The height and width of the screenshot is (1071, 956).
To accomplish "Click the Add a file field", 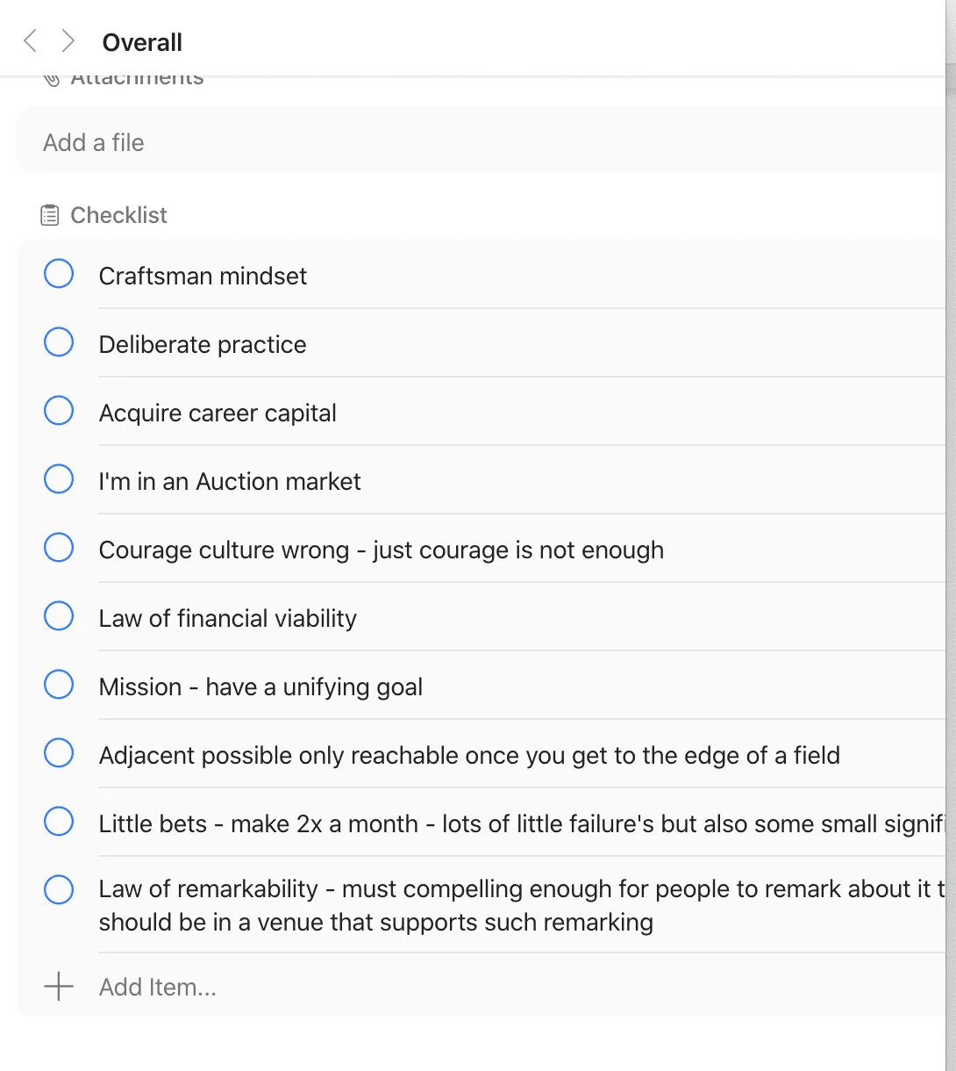I will pos(481,141).
